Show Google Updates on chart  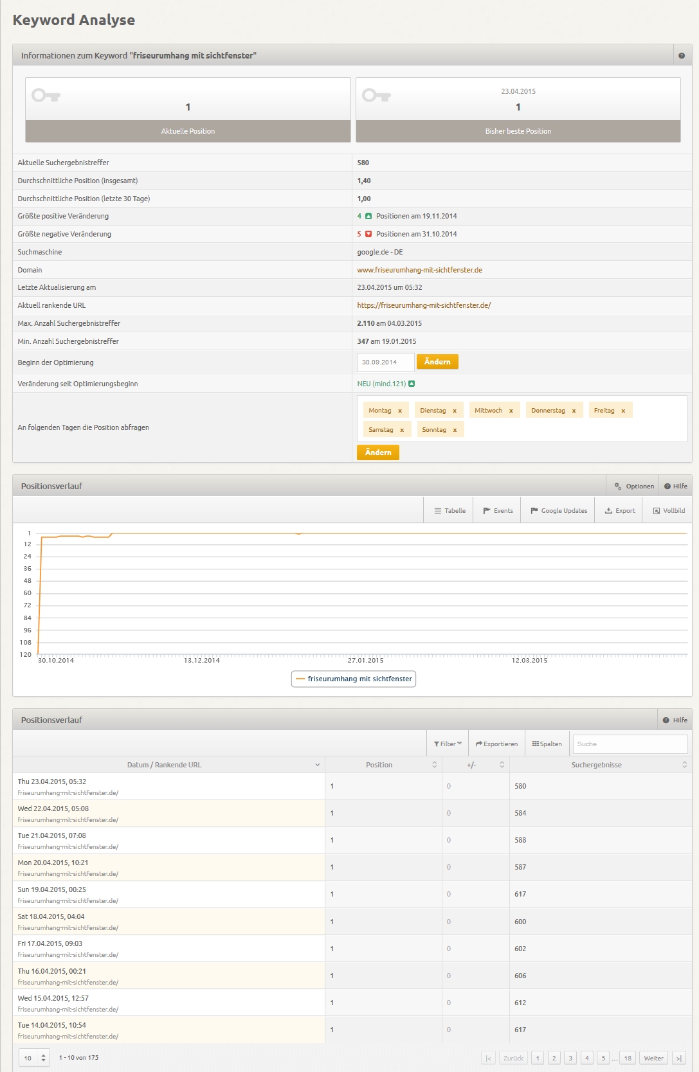[558, 511]
